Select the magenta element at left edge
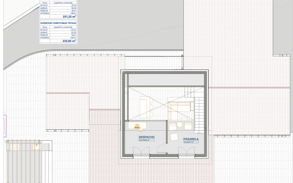Image resolution: width=293 pixels, height=183 pixels. pos(5,125)
